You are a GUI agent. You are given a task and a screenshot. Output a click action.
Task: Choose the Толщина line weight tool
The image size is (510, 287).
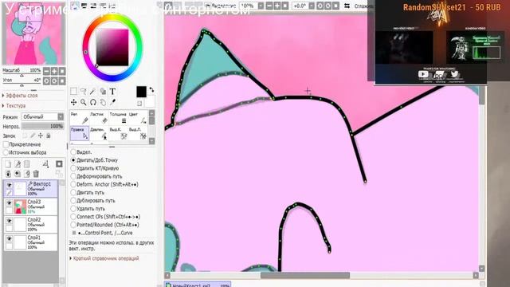click(x=119, y=119)
